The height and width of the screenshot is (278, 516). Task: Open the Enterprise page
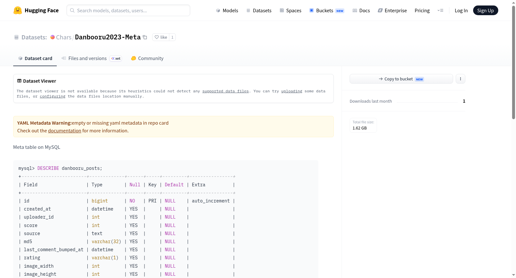click(x=392, y=10)
